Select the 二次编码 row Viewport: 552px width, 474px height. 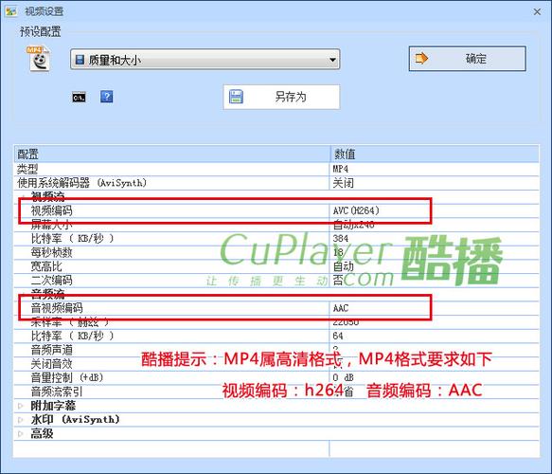click(276, 281)
